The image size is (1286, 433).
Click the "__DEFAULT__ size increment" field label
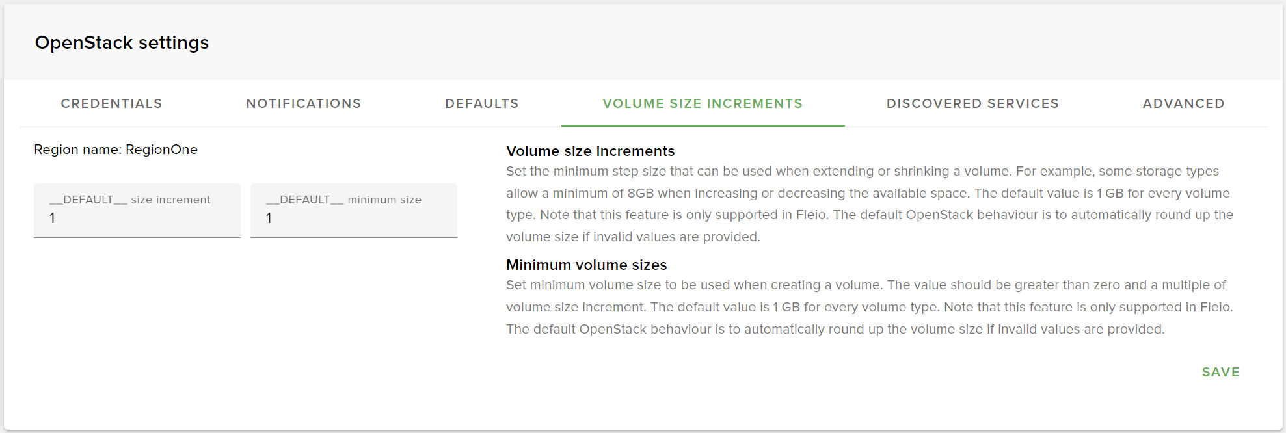(130, 200)
